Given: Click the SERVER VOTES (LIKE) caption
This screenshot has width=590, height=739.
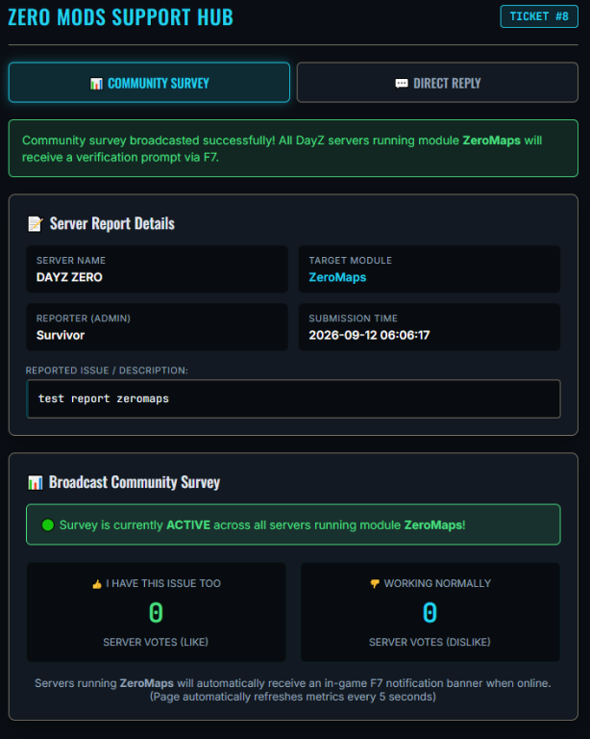Looking at the screenshot, I should [156, 642].
